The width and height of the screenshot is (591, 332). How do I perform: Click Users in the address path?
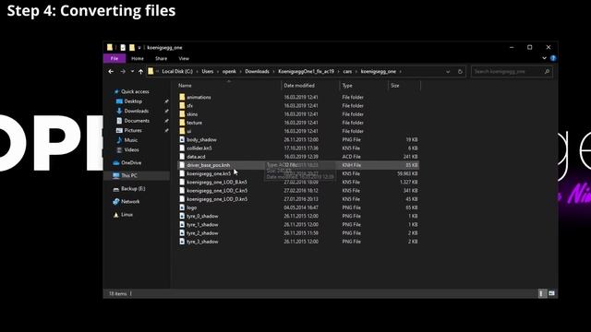(x=207, y=72)
